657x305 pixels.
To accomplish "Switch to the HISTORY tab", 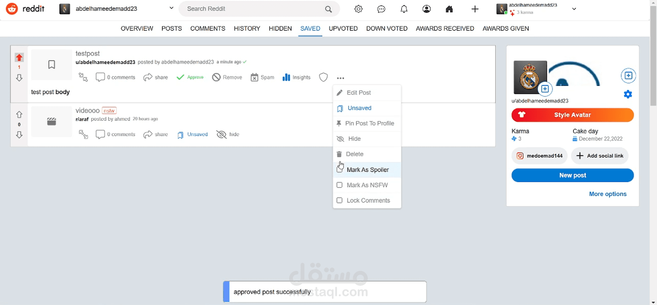I will coord(247,28).
